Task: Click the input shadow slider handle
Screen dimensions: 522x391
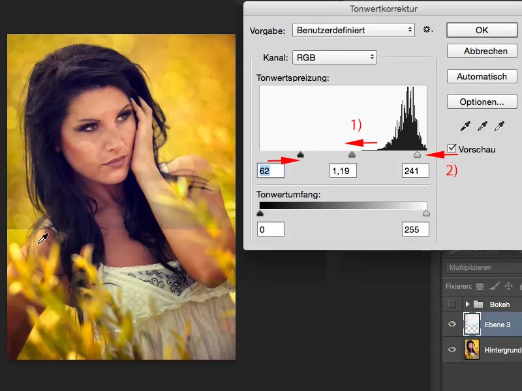Action: pos(300,154)
